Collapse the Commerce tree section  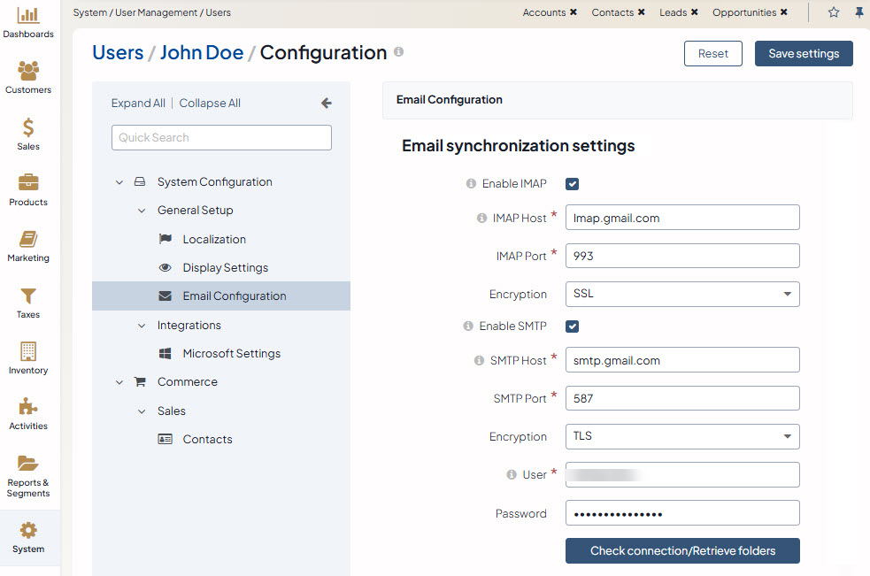[x=119, y=382]
